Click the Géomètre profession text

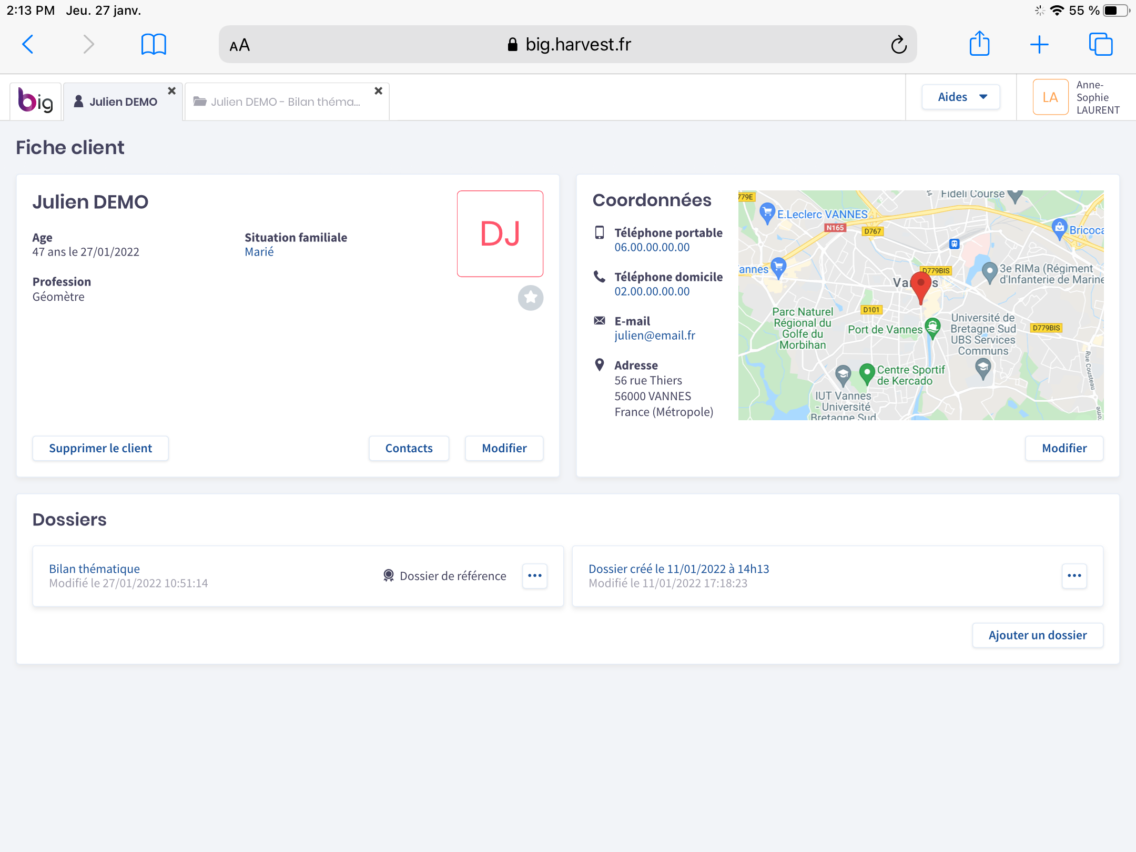pyautogui.click(x=58, y=297)
